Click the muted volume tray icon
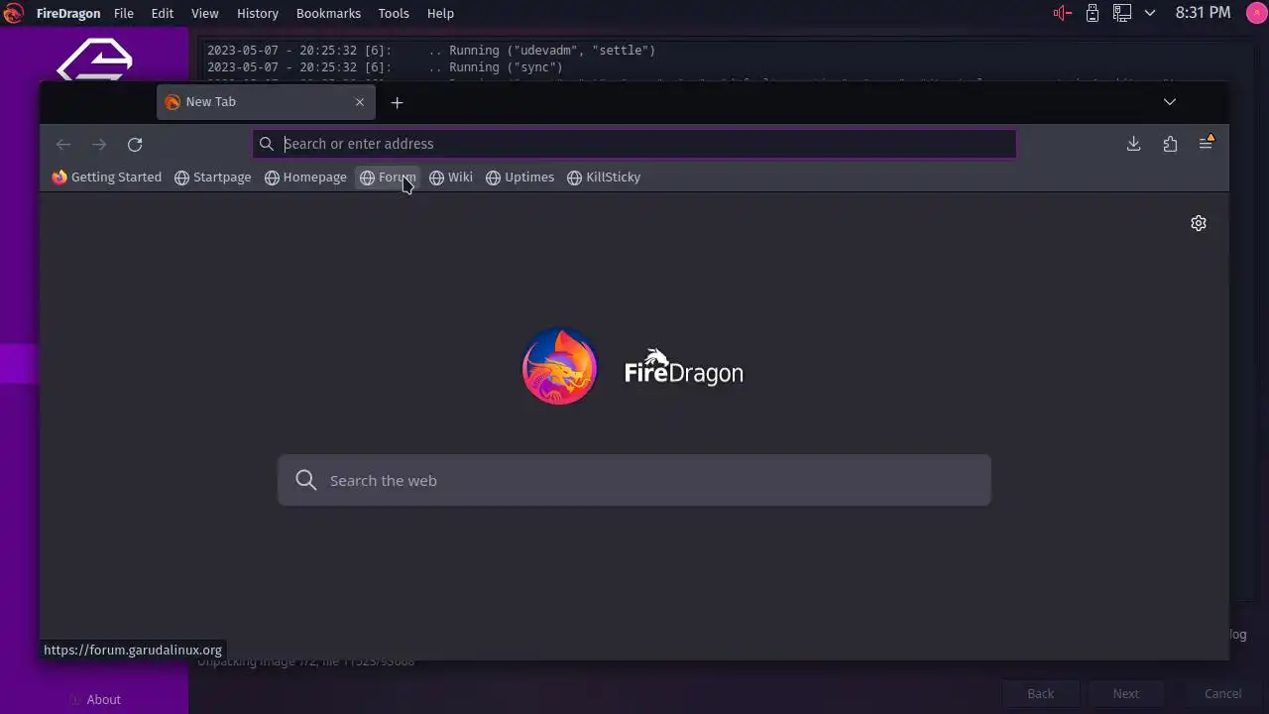Viewport: 1269px width, 714px height. 1062,13
